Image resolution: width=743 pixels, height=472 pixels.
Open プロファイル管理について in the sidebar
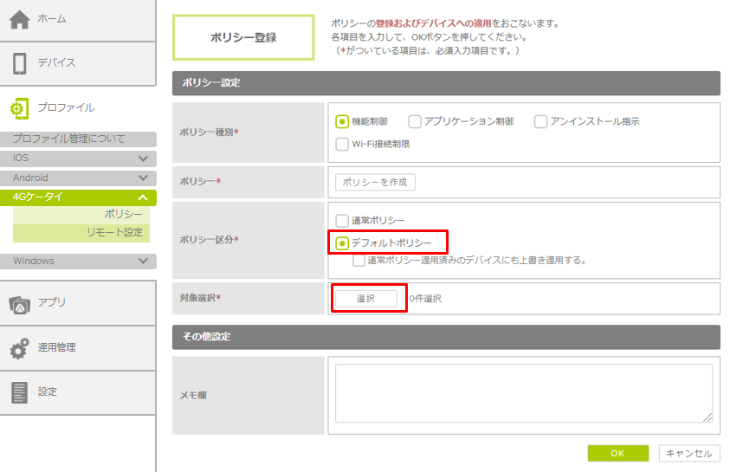(x=69, y=139)
